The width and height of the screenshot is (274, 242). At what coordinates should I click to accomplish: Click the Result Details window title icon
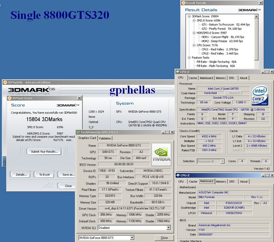coord(184,3)
